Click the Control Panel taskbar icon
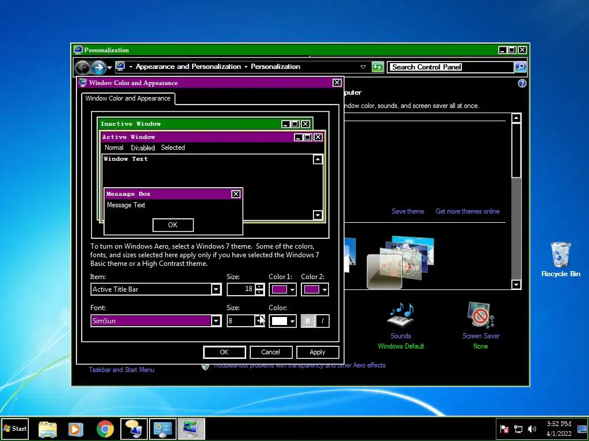This screenshot has height=441, width=589. click(163, 428)
